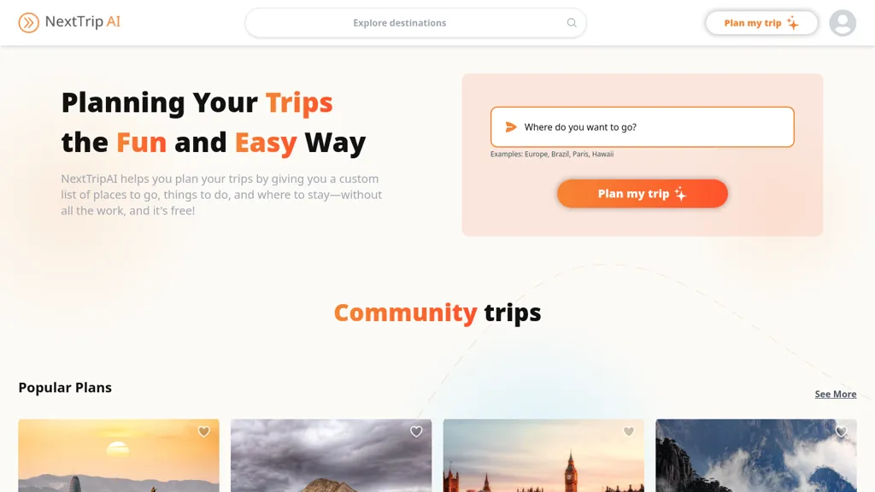Click the magnifier icon in Explore destinations

click(572, 23)
